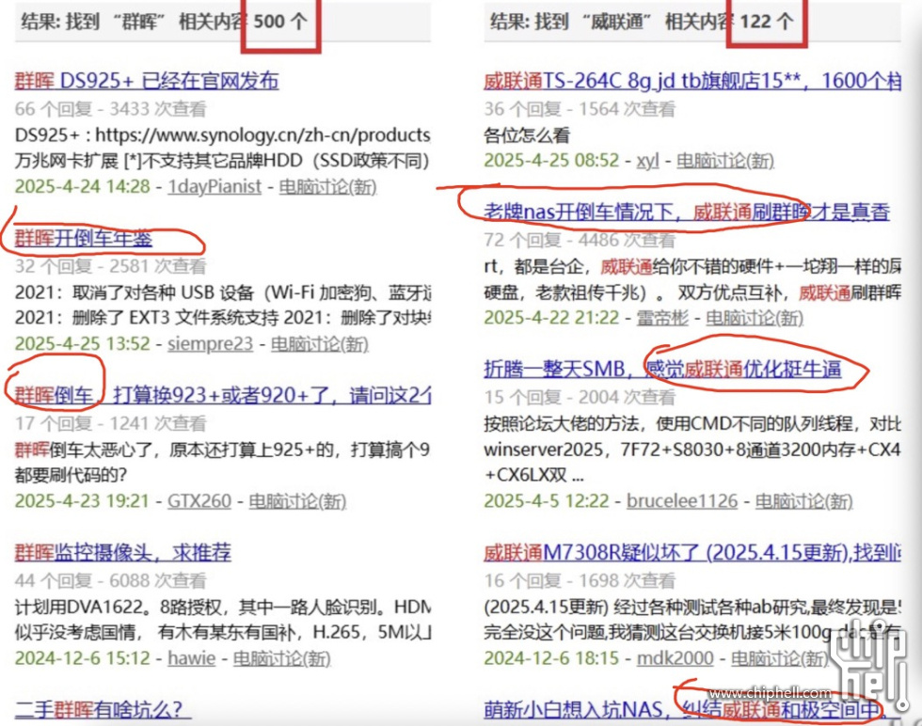The height and width of the screenshot is (726, 922).
Task: Click the snippet about 万兆网卡扩展
Action: (222, 160)
